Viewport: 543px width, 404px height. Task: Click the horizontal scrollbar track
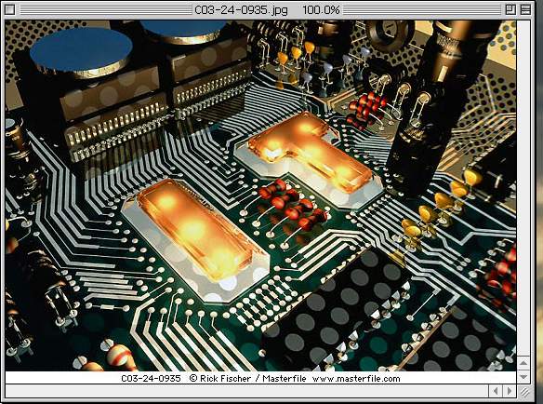tap(247, 391)
